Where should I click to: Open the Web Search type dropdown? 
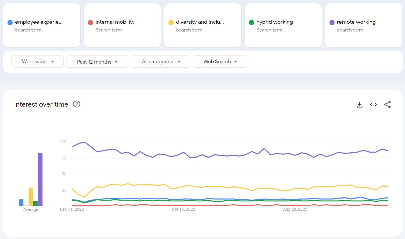(220, 62)
